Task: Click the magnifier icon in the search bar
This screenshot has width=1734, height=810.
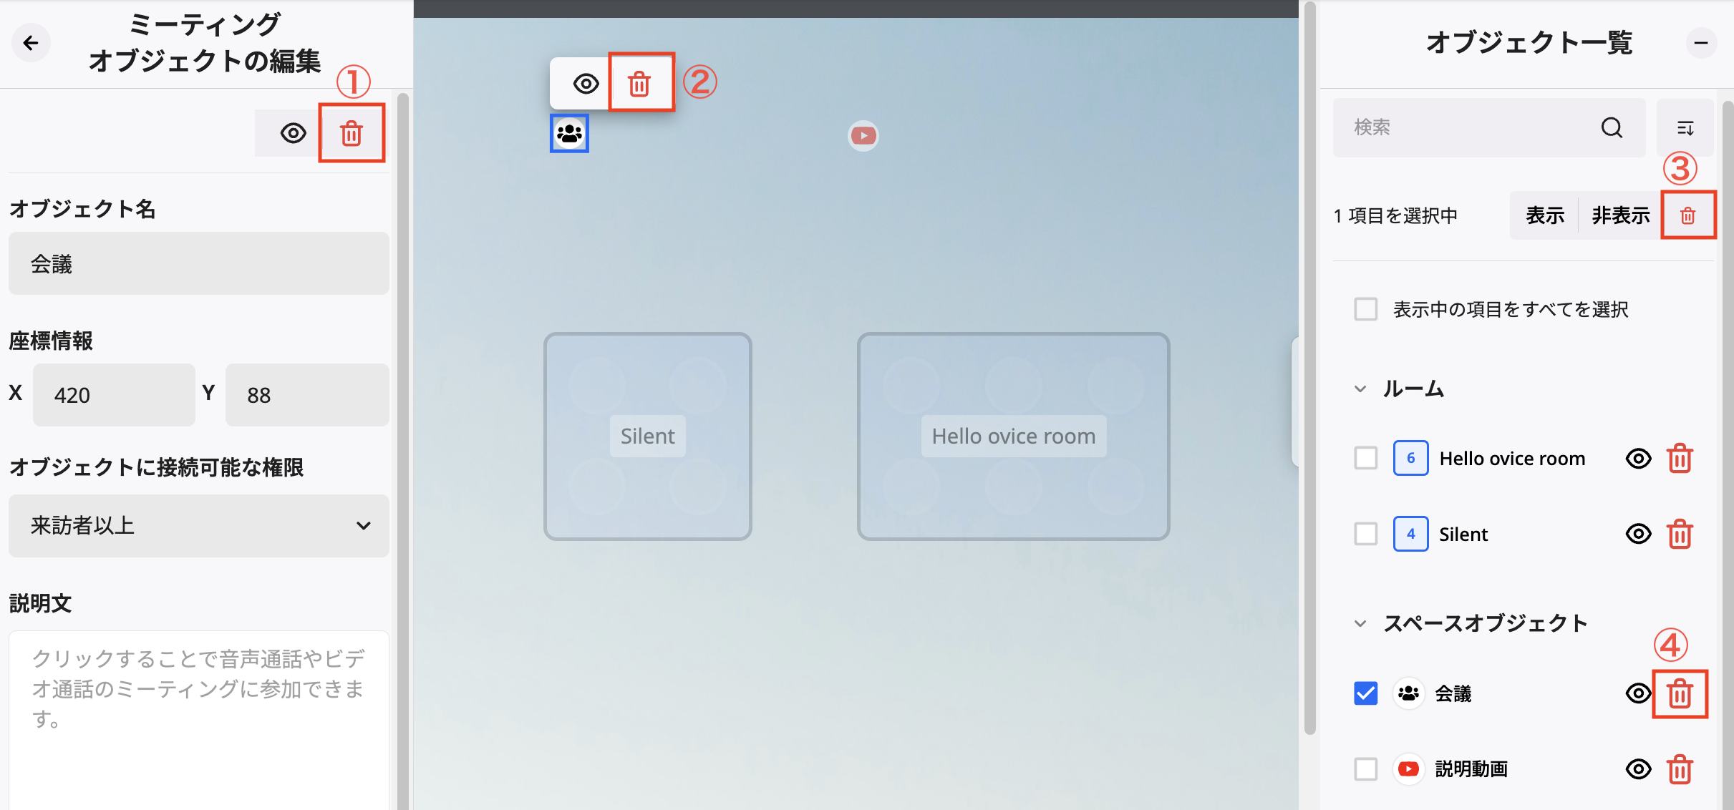Action: pyautogui.click(x=1612, y=127)
